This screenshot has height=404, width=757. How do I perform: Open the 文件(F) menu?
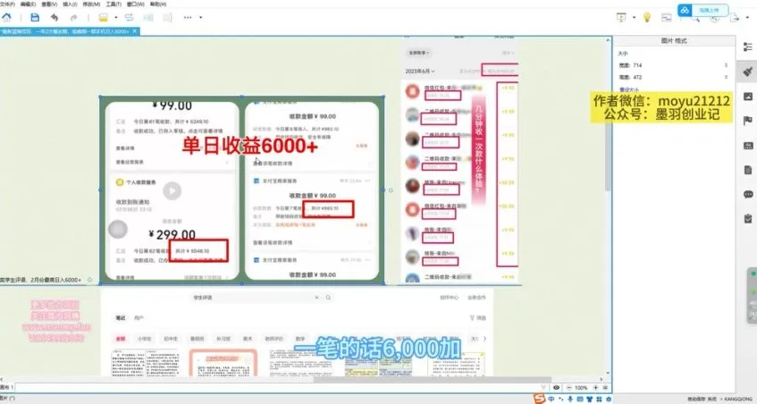(x=10, y=4)
